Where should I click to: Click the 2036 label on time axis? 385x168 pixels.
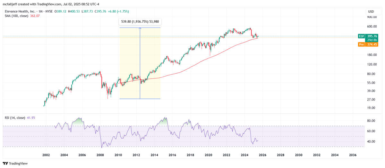pos(353,155)
